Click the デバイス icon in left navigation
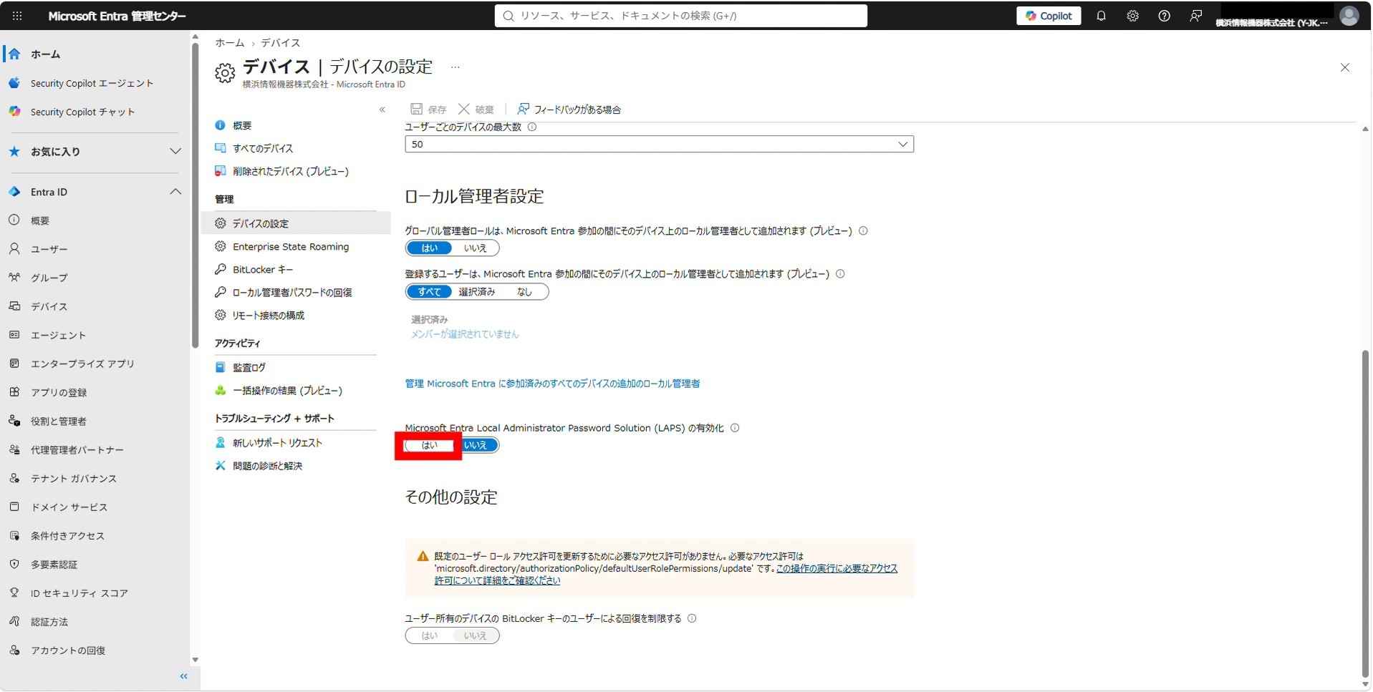The image size is (1373, 692). point(14,306)
